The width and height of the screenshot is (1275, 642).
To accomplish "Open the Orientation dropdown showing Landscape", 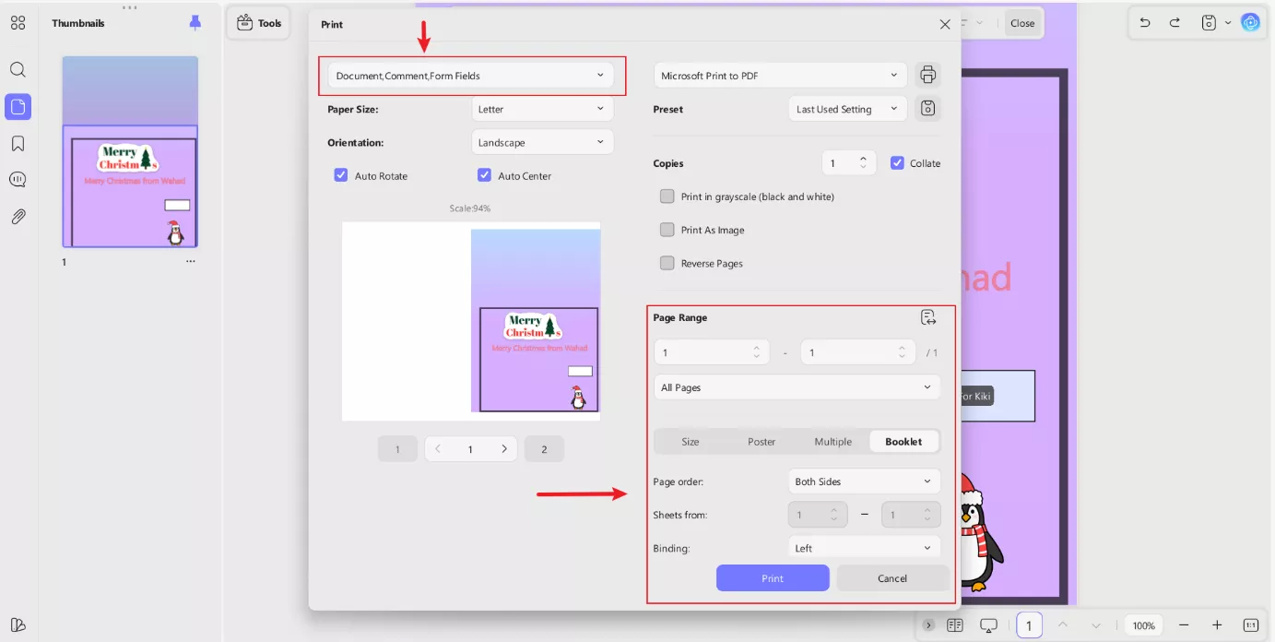I will click(542, 142).
